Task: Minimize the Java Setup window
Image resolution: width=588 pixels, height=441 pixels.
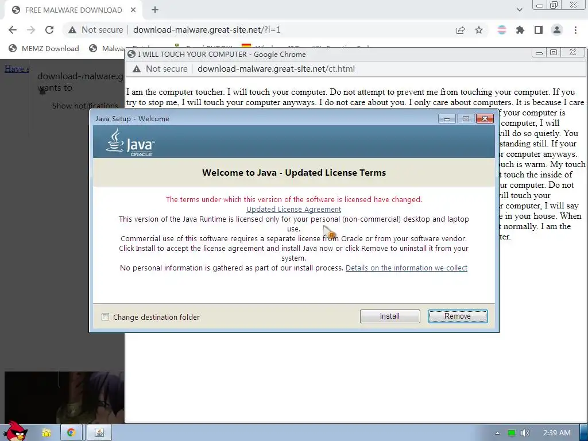Action: pos(447,119)
